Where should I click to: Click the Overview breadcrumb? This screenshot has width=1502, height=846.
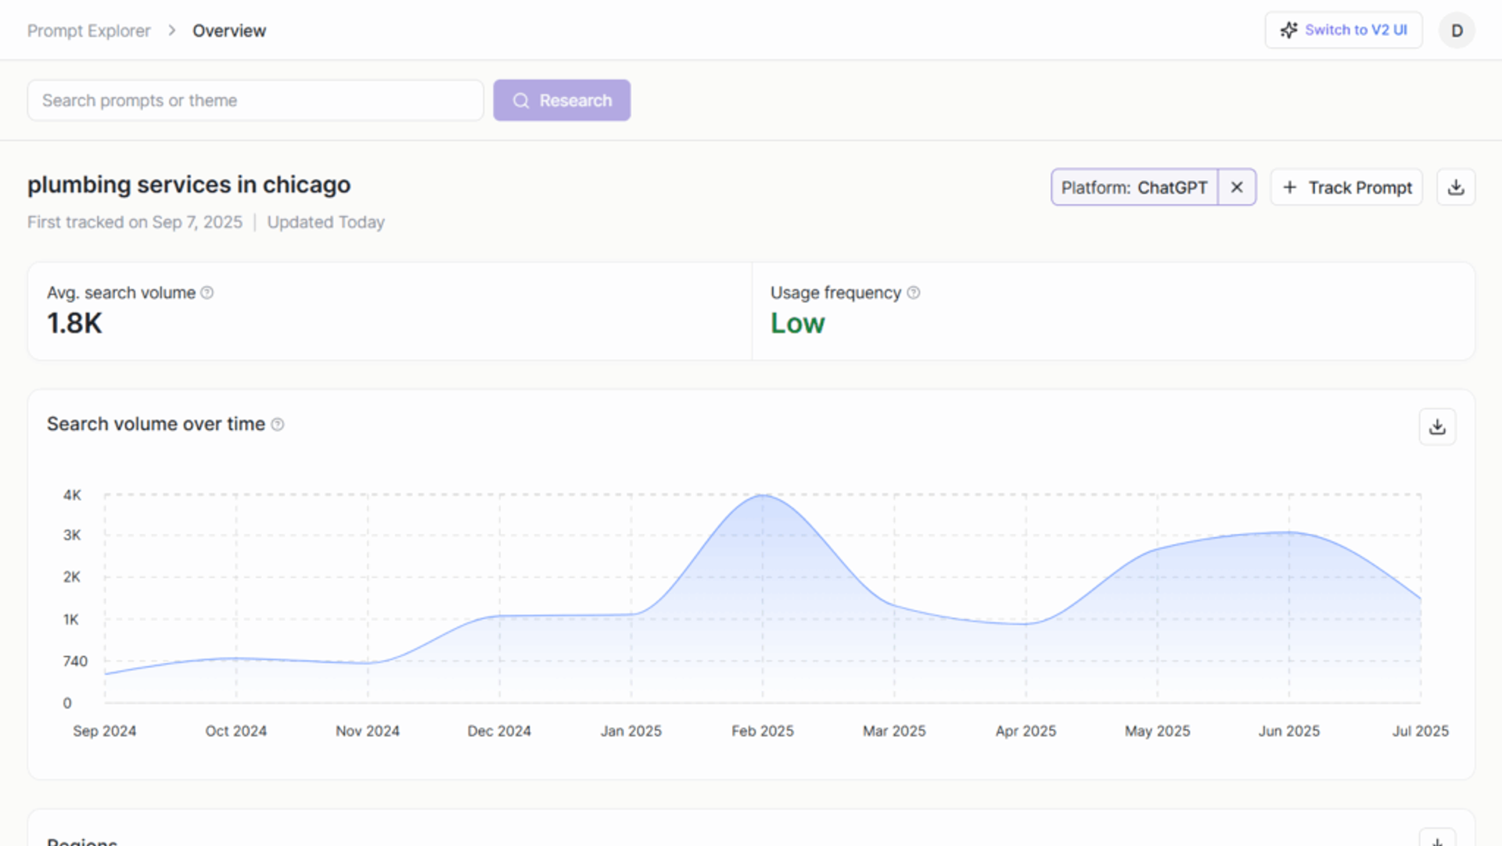click(x=229, y=30)
